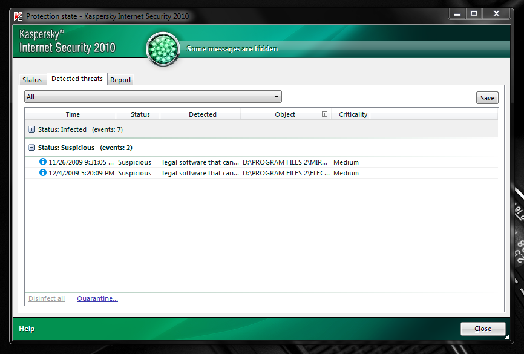Sort by the Object column header

click(x=285, y=114)
